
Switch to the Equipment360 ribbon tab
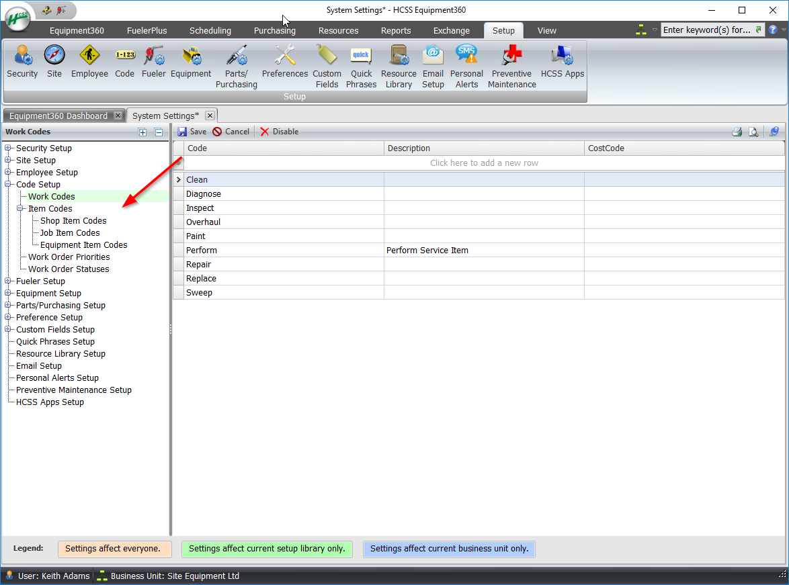point(77,31)
